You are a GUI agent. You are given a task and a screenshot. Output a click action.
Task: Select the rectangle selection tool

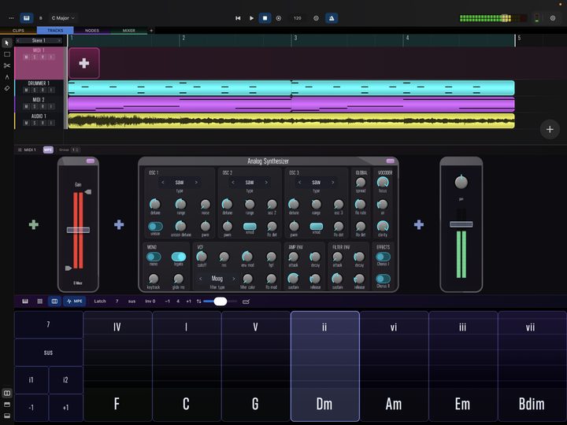point(7,54)
